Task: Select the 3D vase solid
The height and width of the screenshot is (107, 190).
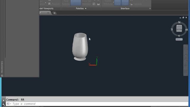Action: [x=80, y=47]
